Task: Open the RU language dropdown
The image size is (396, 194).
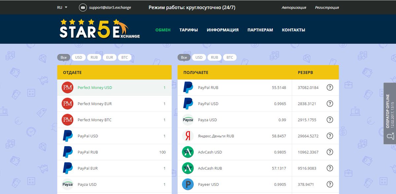Action: click(x=62, y=7)
